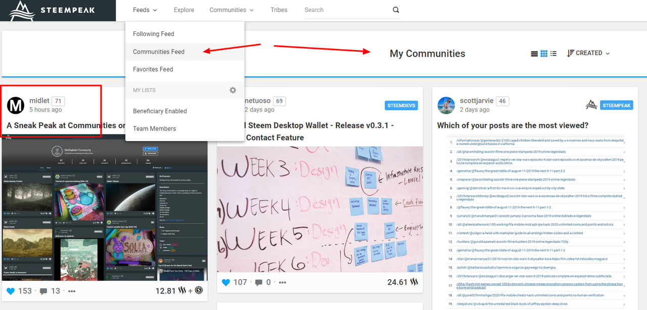Open the whiteboard WEEK plan image
Viewport: 647px width, 310px height.
coord(320,209)
